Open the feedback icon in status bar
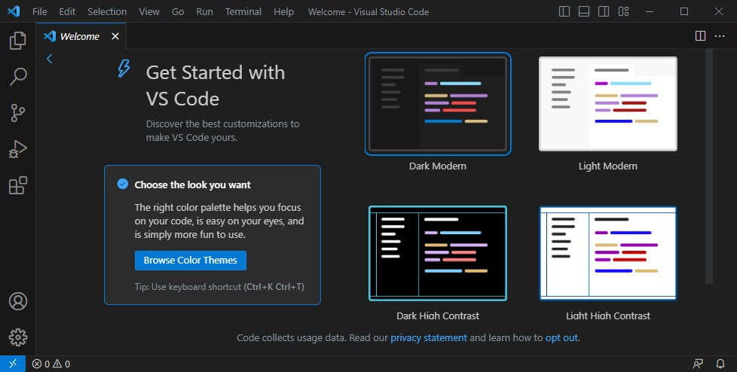The width and height of the screenshot is (737, 372). click(698, 364)
